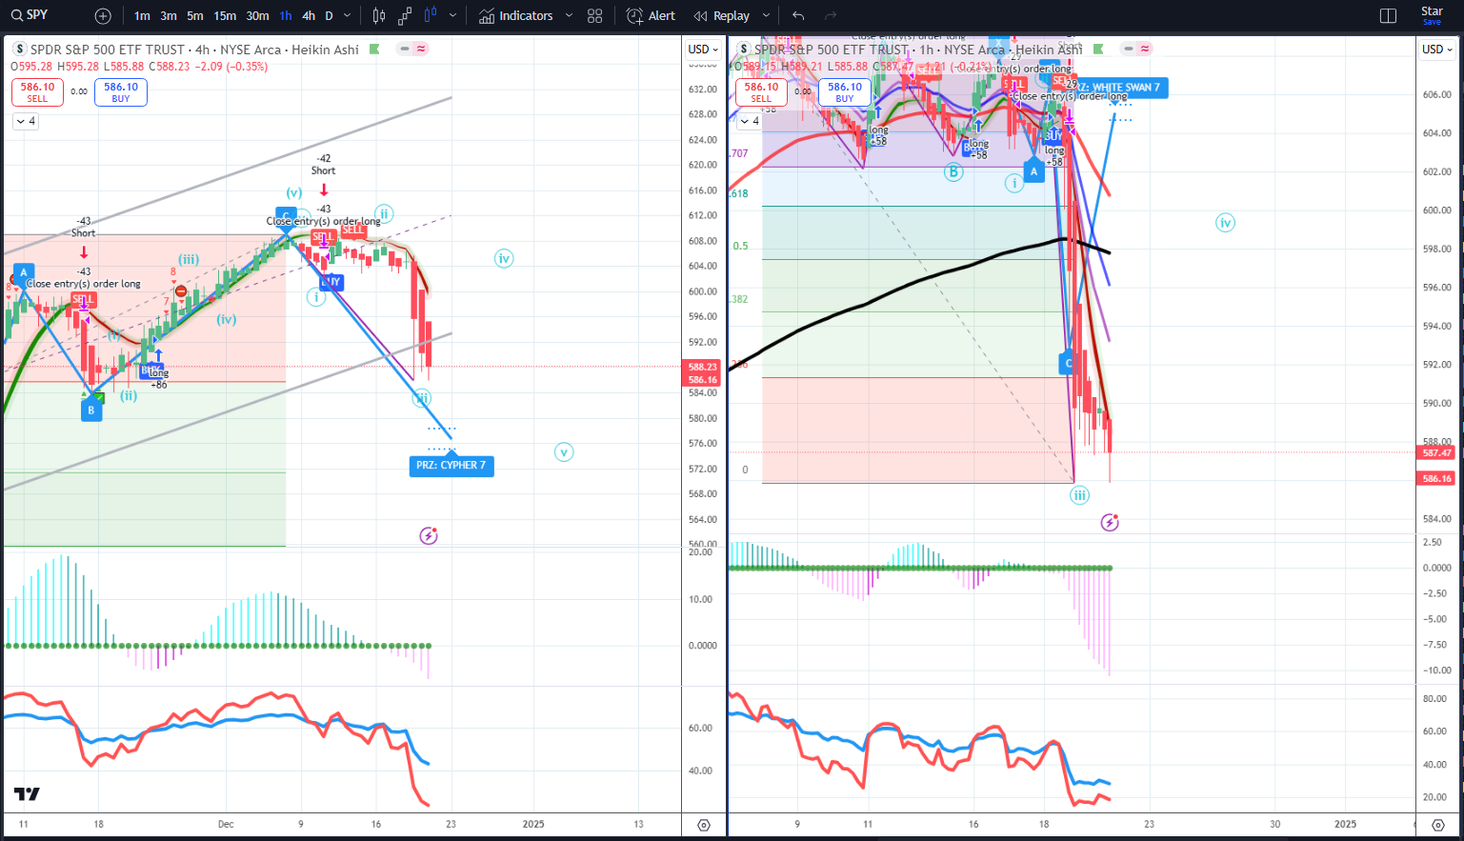
Task: Click the 2025 date on the 4h time axis
Action: [x=533, y=825]
